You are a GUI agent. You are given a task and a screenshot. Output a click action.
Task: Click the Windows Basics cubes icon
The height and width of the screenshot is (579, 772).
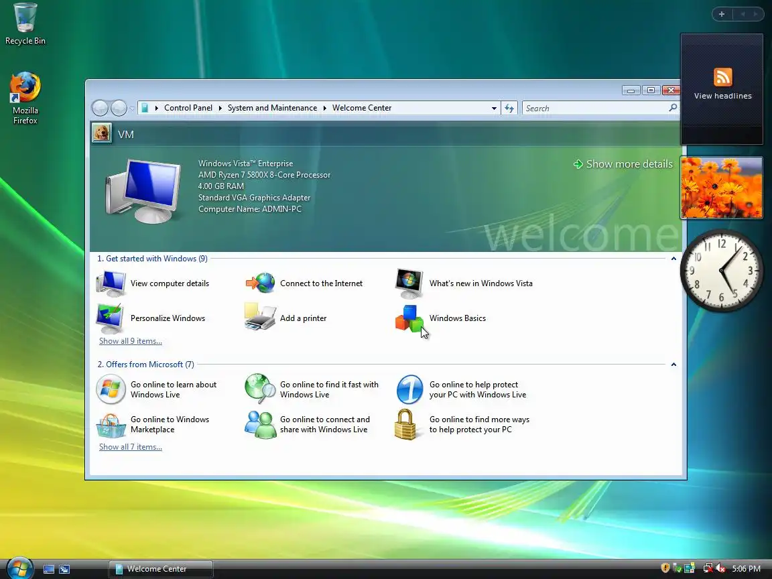pos(409,318)
